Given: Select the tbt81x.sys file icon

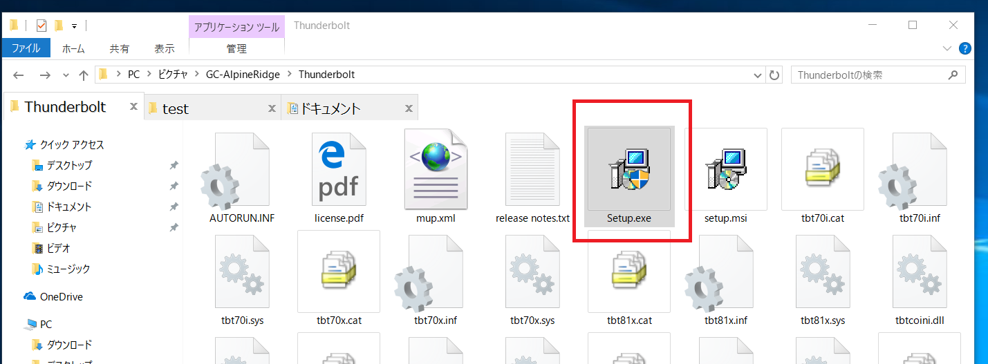Looking at the screenshot, I should pos(823,271).
